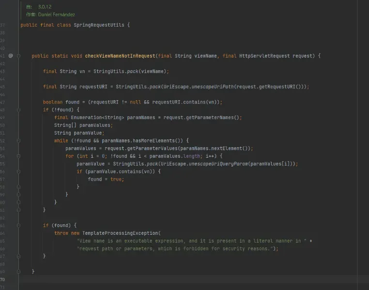Click 'String paramValue;' declaration
Viewport: 369px width, 290px height.
click(x=79, y=133)
